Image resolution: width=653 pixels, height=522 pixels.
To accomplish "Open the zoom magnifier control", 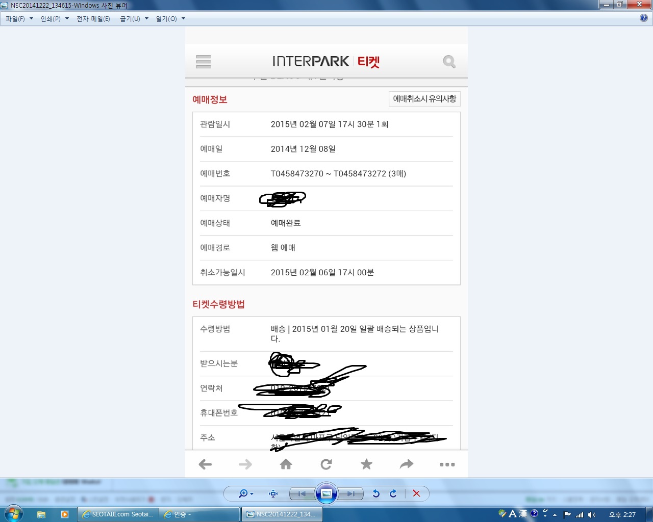I will (x=245, y=493).
